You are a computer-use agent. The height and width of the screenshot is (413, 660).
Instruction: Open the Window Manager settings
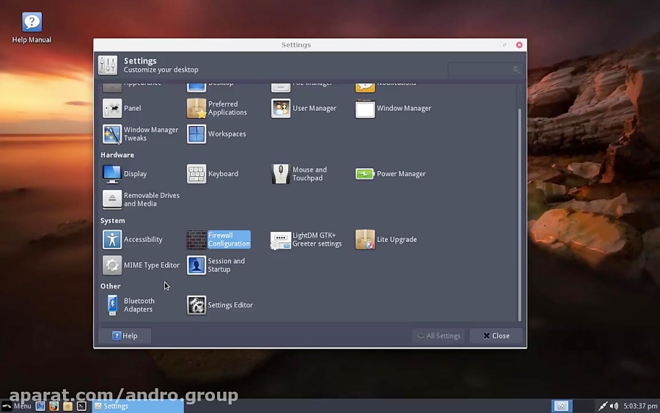[394, 108]
